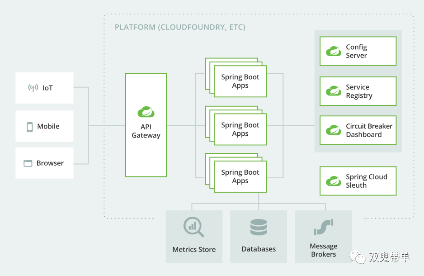Select the Message Brokers pipe icon
Screen dimensions: 424x276
(x=323, y=227)
